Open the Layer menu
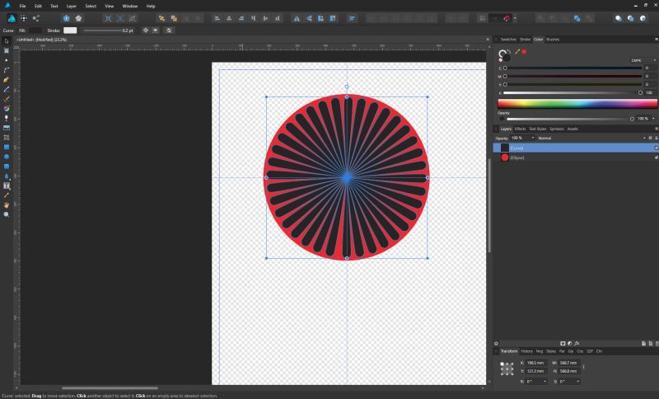This screenshot has width=659, height=399. tap(72, 7)
